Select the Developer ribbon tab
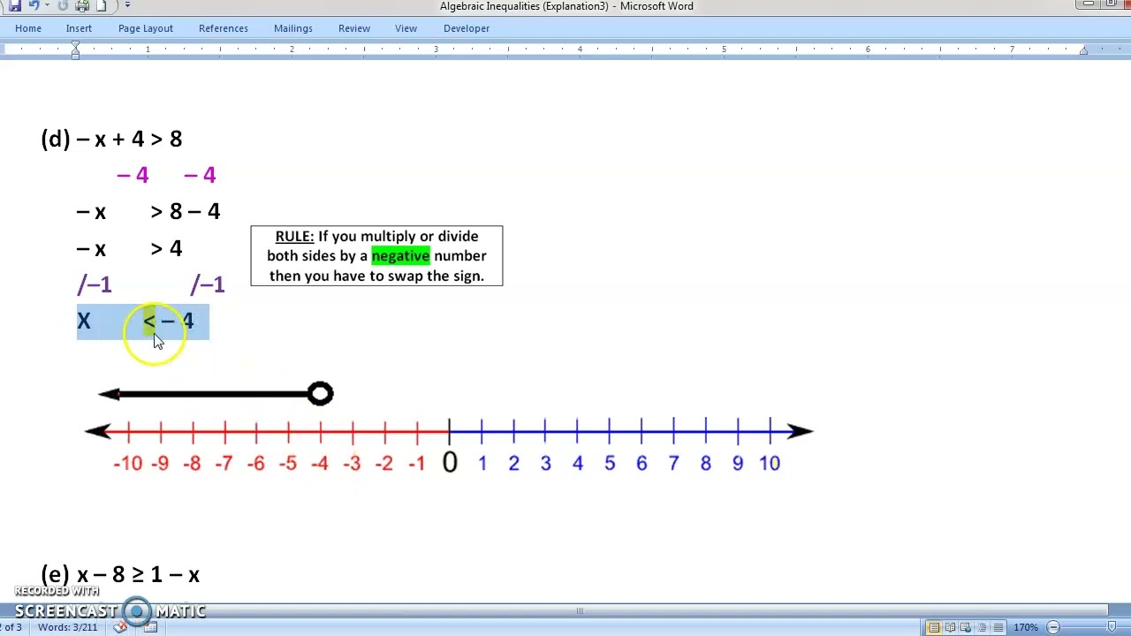 [467, 28]
